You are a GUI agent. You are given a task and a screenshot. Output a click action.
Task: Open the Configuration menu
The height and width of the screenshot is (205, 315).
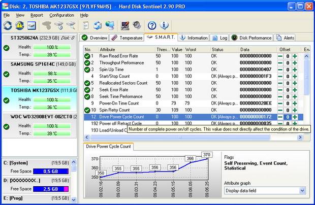tap(61, 15)
